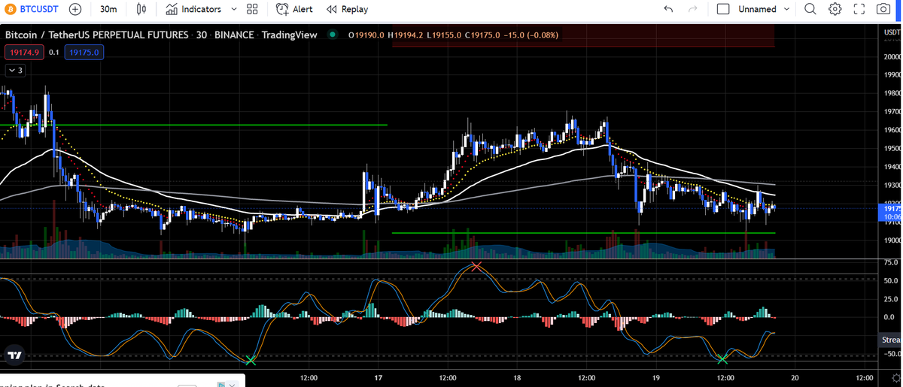Viewport: 903px width, 387px height.
Task: Open quick search magnifier icon
Action: tap(810, 9)
